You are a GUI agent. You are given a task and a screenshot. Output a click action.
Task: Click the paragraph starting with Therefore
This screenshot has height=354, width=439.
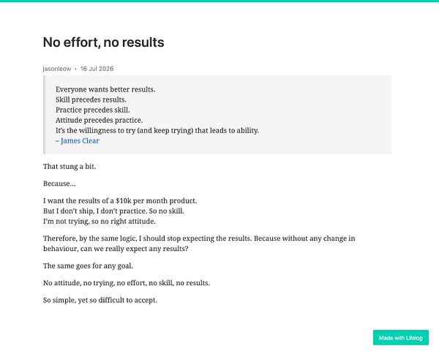[x=199, y=244]
